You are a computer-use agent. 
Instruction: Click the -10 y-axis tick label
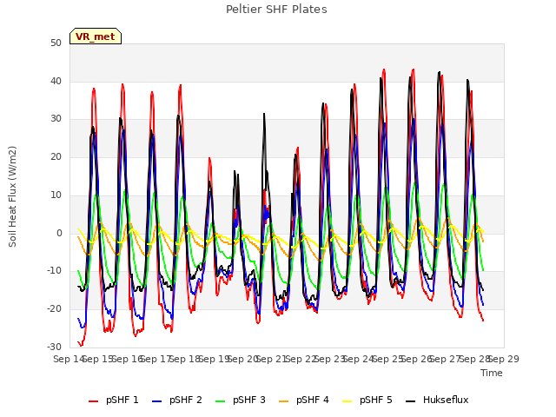tap(54, 270)
